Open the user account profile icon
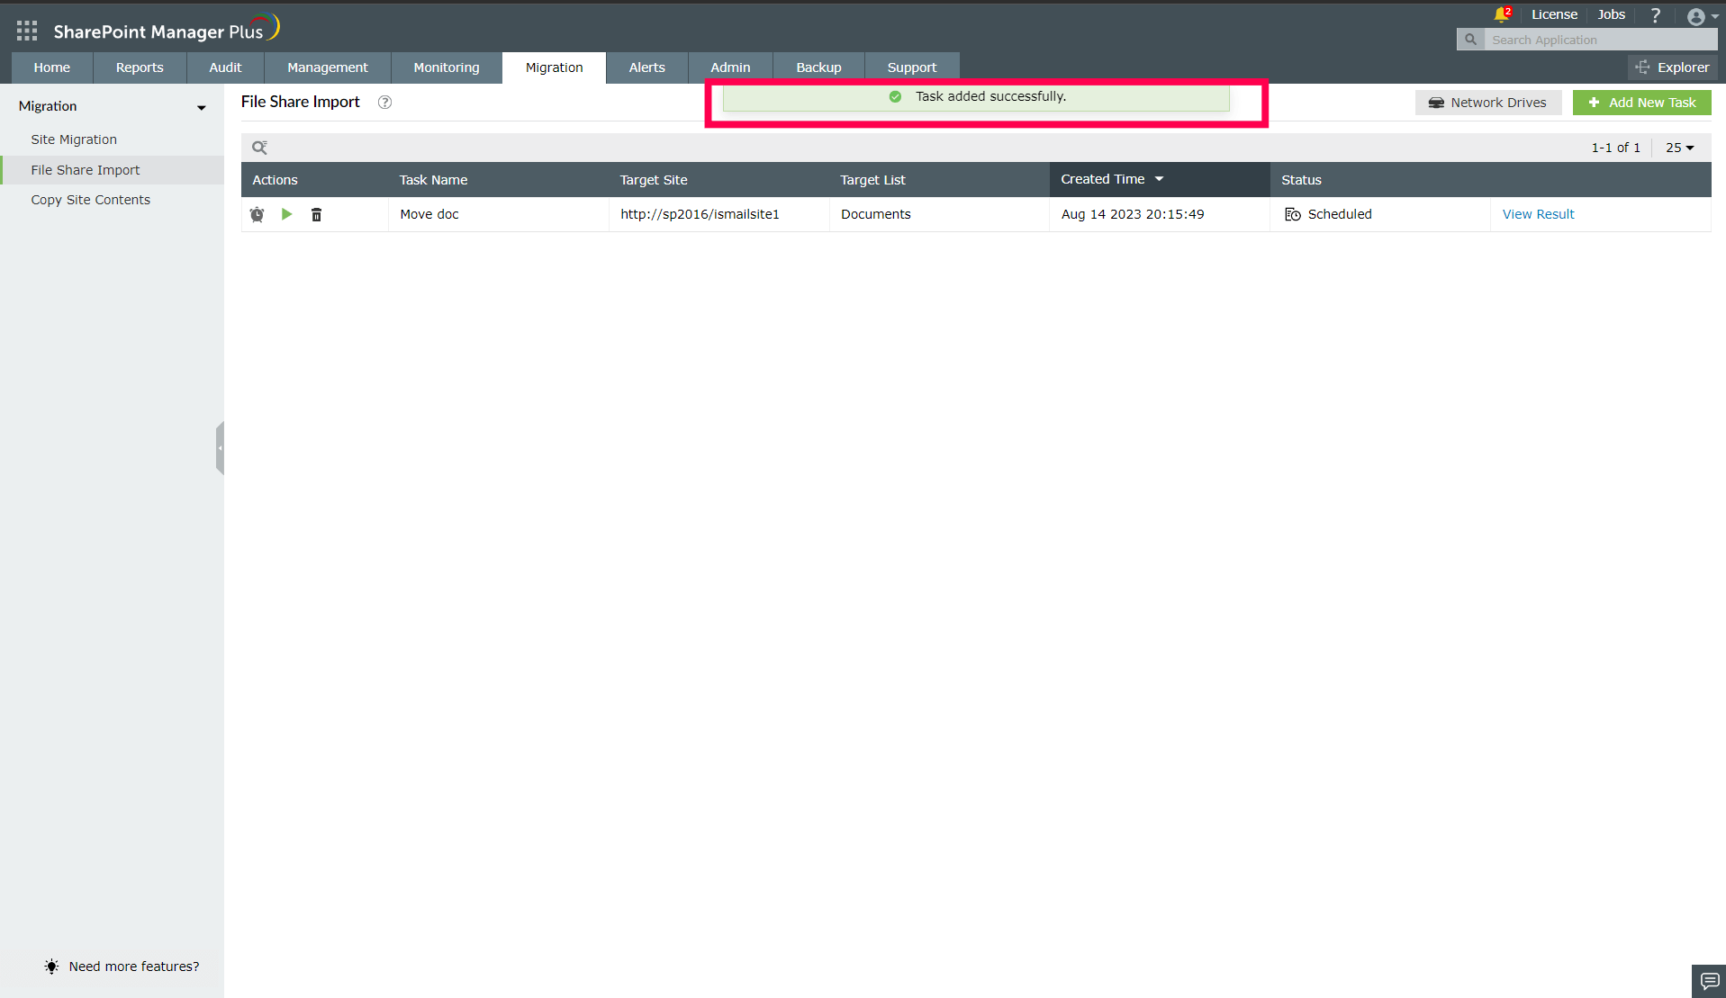Screen dimensions: 1726x998 click(x=1697, y=15)
